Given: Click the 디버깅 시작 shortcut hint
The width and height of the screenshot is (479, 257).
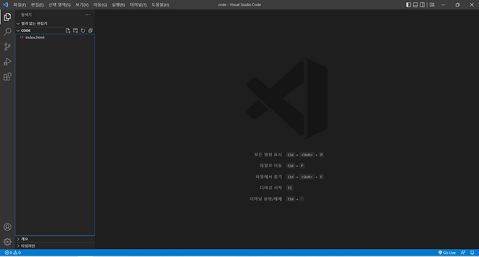Looking at the screenshot, I should point(271,187).
